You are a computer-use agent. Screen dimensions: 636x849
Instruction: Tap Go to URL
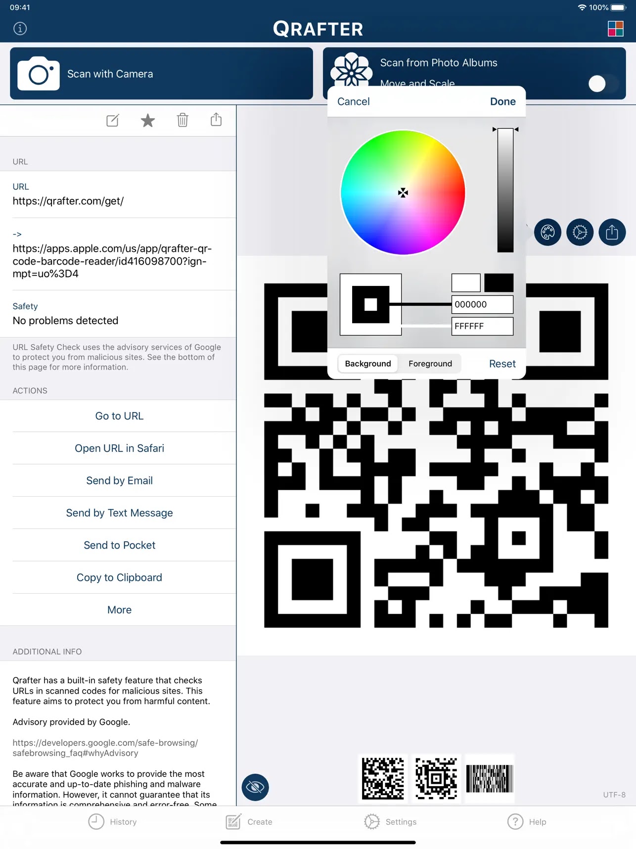119,416
